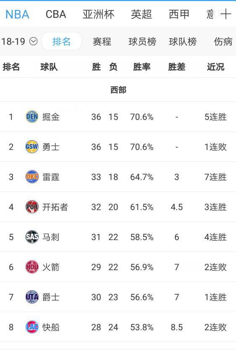236x350 pixels.
Task: Select the 英超 league tab
Action: [x=142, y=15]
